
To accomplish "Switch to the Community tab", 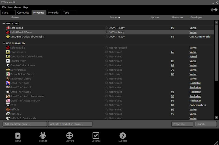I will click(x=23, y=13).
